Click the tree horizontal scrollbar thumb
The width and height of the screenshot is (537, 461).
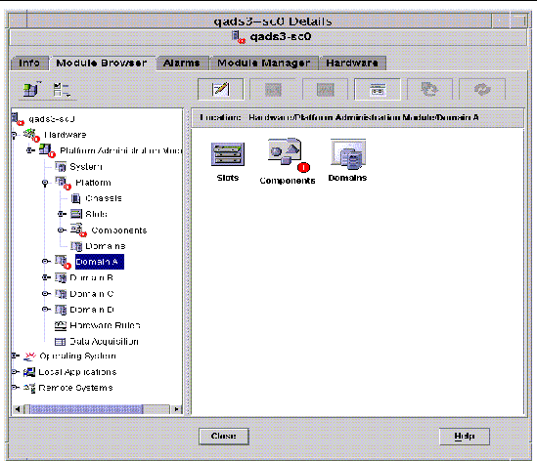pyautogui.click(x=86, y=409)
